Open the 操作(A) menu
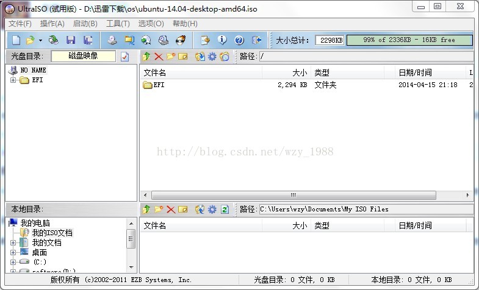This screenshot has width=479, height=290. (52, 24)
